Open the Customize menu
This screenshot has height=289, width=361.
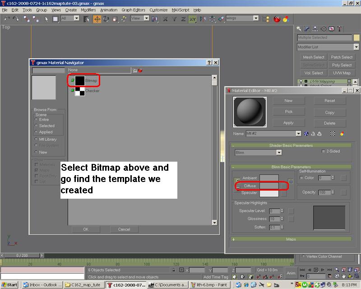(158, 10)
